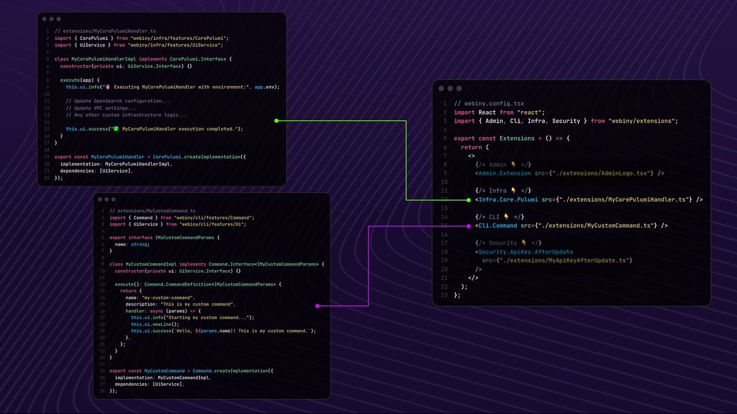The height and width of the screenshot is (414, 737).
Task: Click line number 28 in MyCustomCommand.ts window
Action: pyautogui.click(x=102, y=391)
